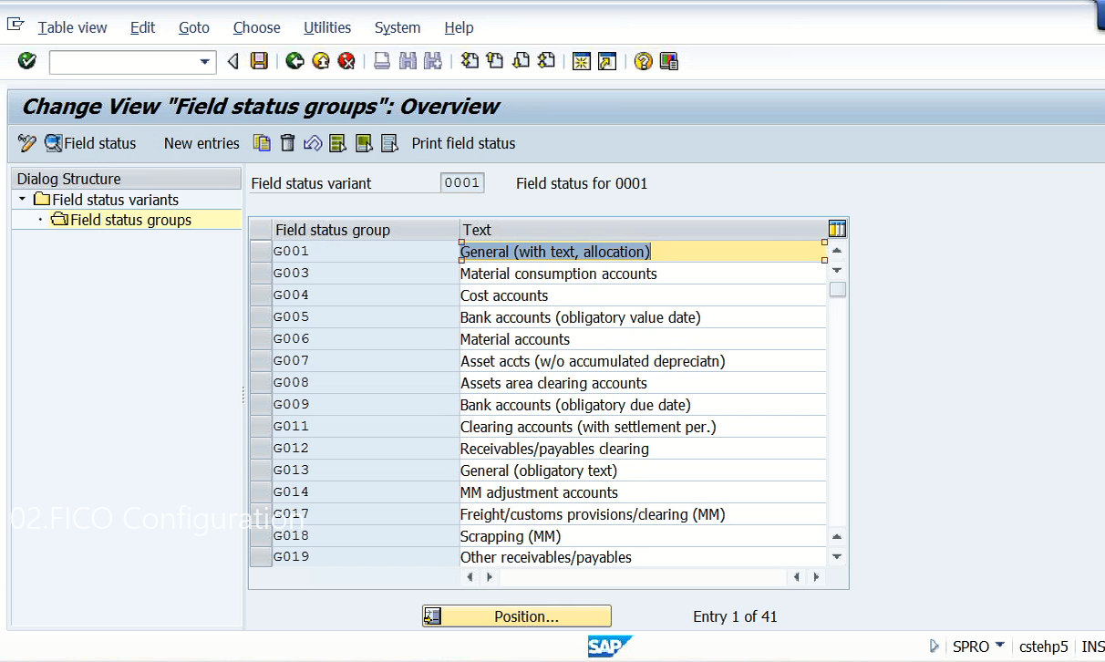Image resolution: width=1105 pixels, height=662 pixels.
Task: Click the Field status button
Action: [x=90, y=143]
